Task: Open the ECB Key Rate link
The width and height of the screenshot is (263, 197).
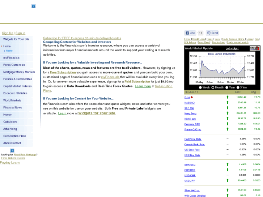Action: coord(192,155)
